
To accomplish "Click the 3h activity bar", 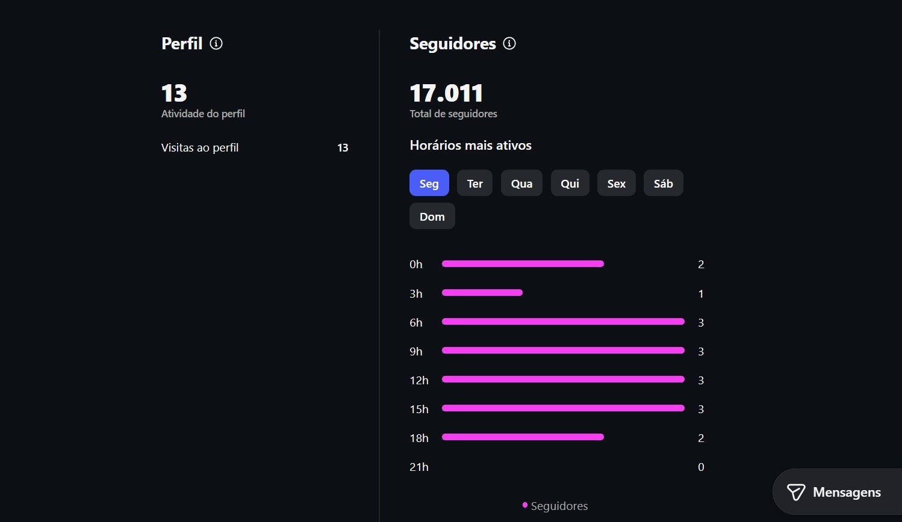I will 482,293.
